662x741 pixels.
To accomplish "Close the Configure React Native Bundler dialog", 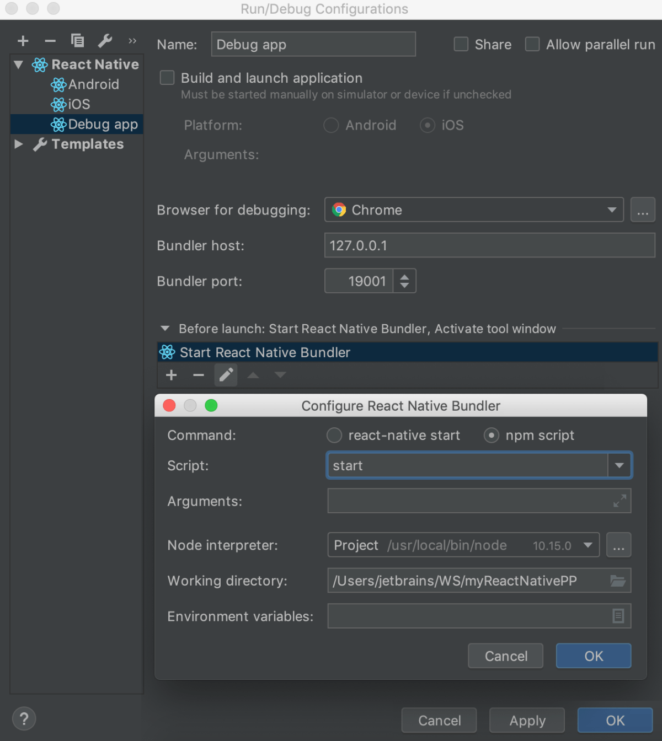I will 169,406.
